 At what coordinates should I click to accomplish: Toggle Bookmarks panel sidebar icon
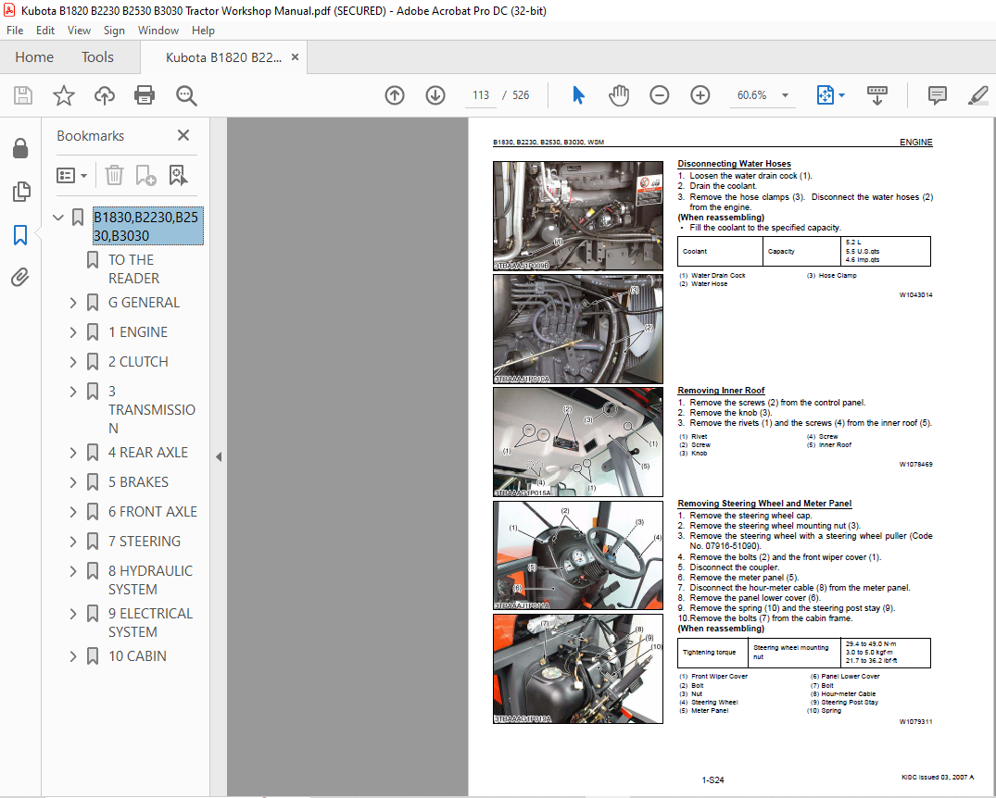point(20,235)
